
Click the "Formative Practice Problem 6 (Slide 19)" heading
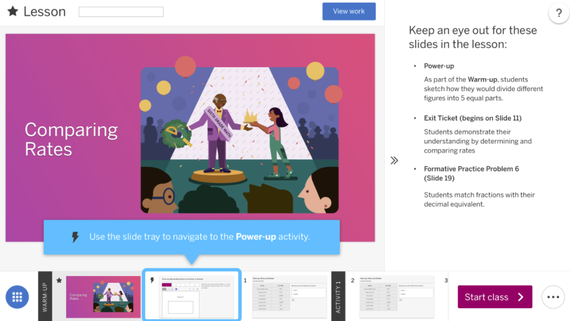click(x=472, y=173)
